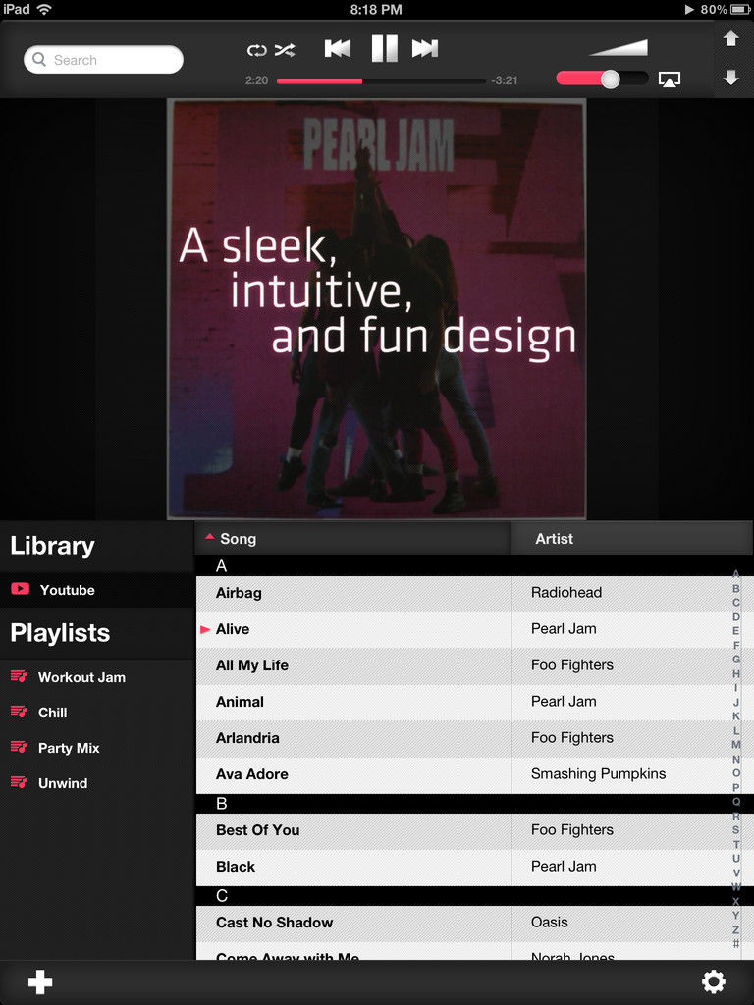Select Youtube in the sidebar
Screen dimensions: 754x1005
[97, 590]
